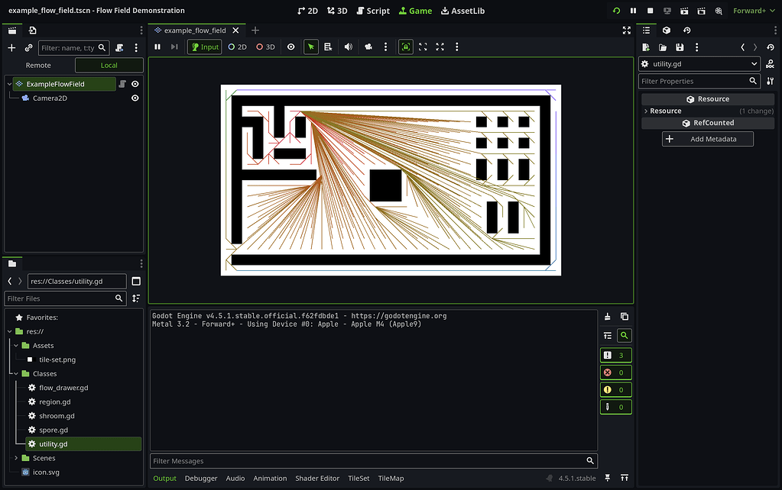Mute game audio speaker icon
The image size is (782, 490).
tap(349, 47)
